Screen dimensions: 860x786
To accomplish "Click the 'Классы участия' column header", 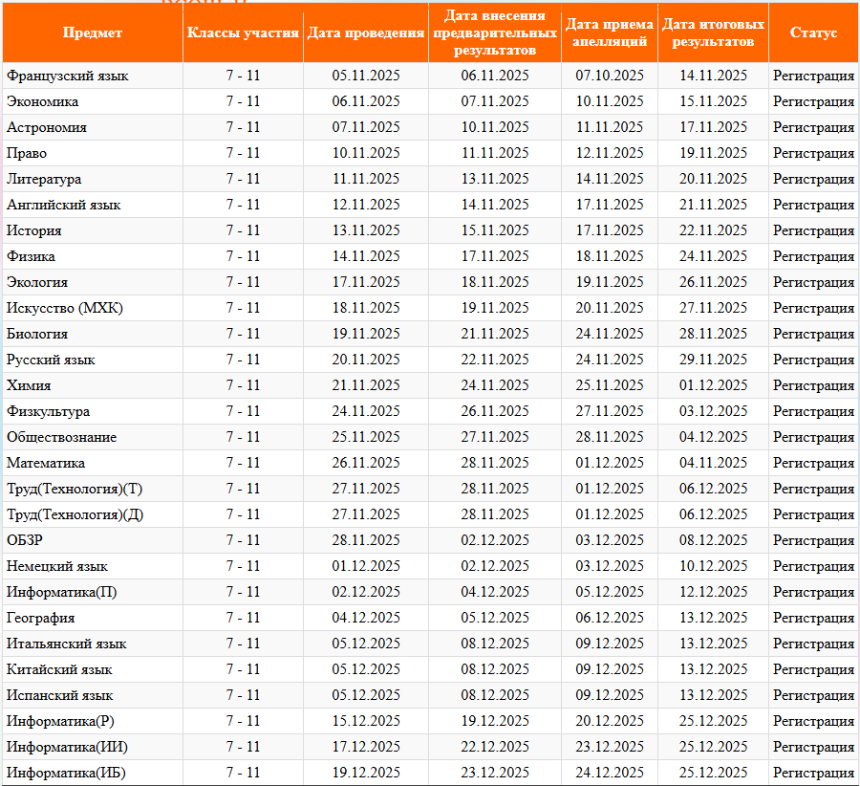I will coord(243,33).
